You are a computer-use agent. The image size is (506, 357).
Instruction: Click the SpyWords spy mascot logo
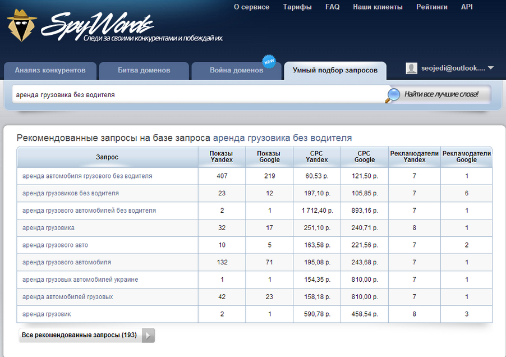pos(22,25)
